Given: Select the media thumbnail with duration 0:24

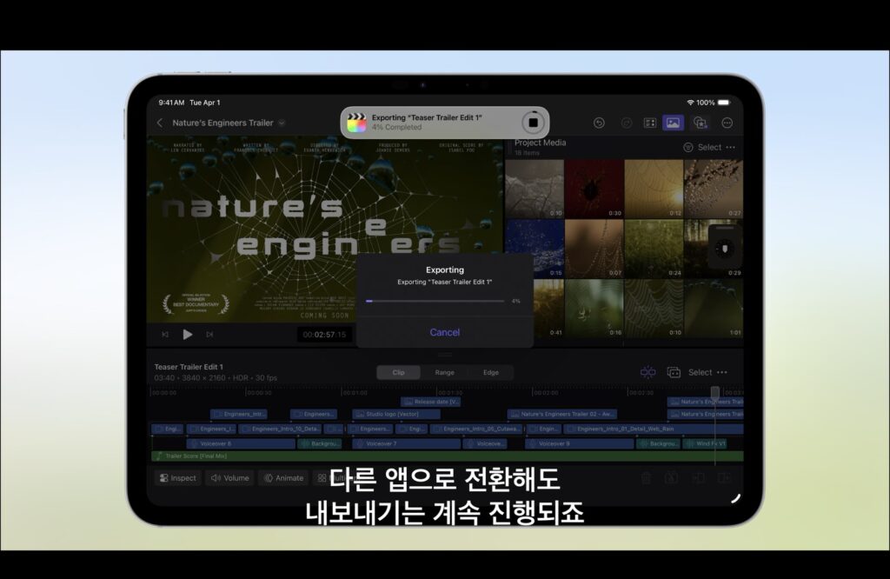Looking at the screenshot, I should pos(654,249).
